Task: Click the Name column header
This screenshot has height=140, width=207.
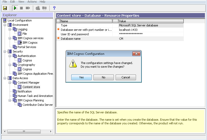Action: 86,21
